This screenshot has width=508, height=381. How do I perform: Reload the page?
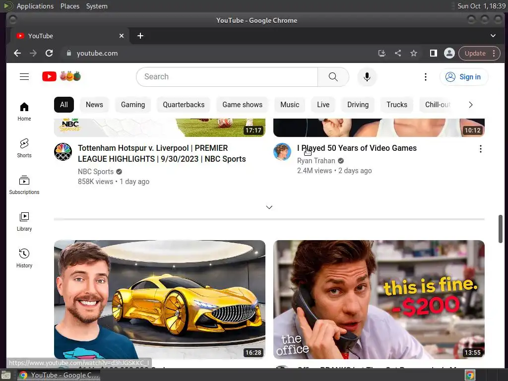(49, 53)
